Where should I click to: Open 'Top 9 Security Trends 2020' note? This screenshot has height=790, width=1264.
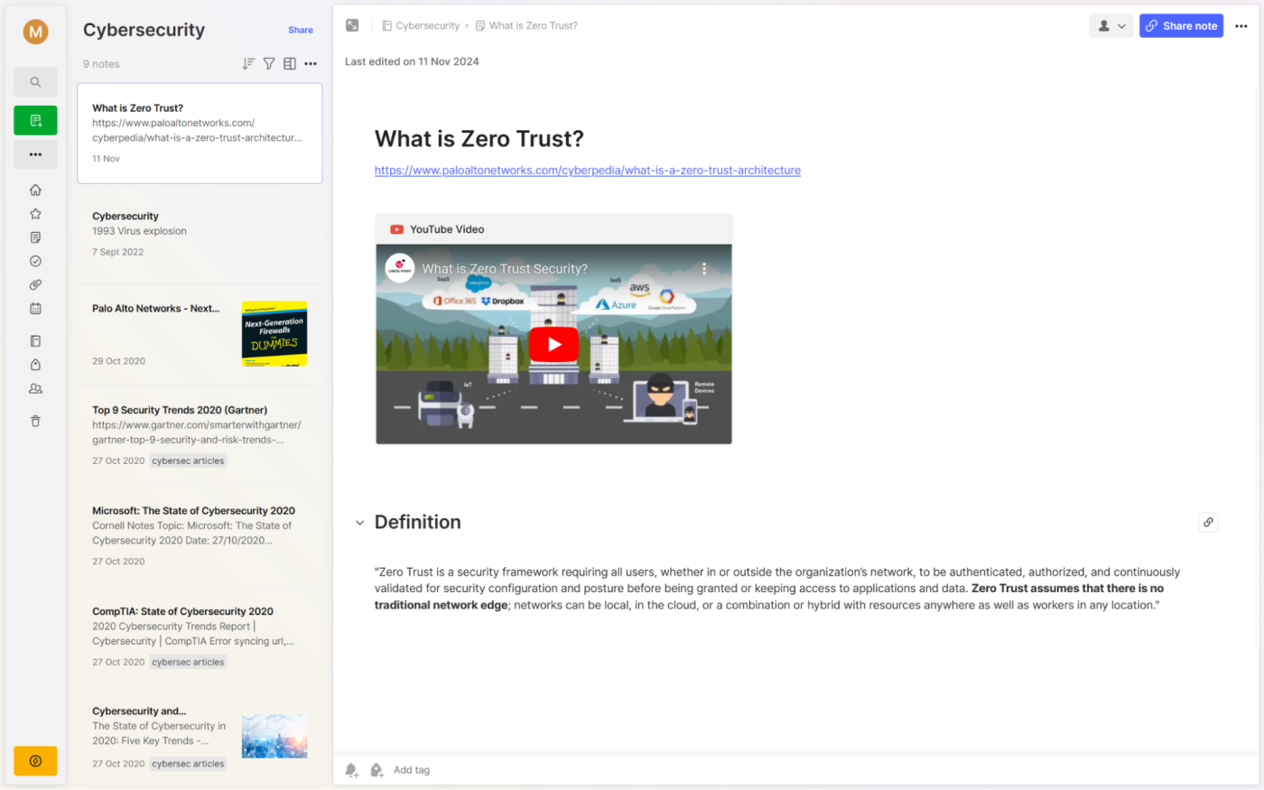pos(200,435)
